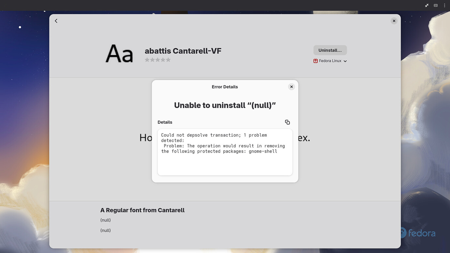Click the fourth rating star icon
The width and height of the screenshot is (450, 253).
point(163,60)
